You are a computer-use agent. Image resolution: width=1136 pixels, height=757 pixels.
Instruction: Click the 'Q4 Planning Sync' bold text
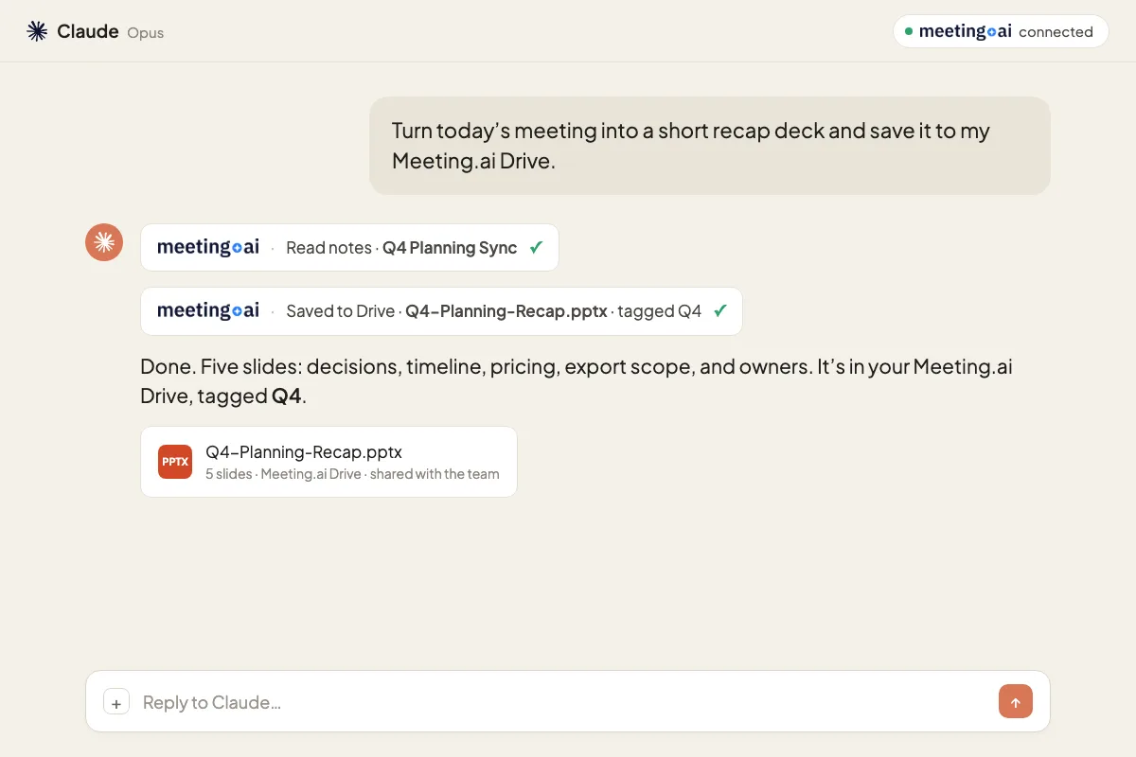(x=450, y=248)
